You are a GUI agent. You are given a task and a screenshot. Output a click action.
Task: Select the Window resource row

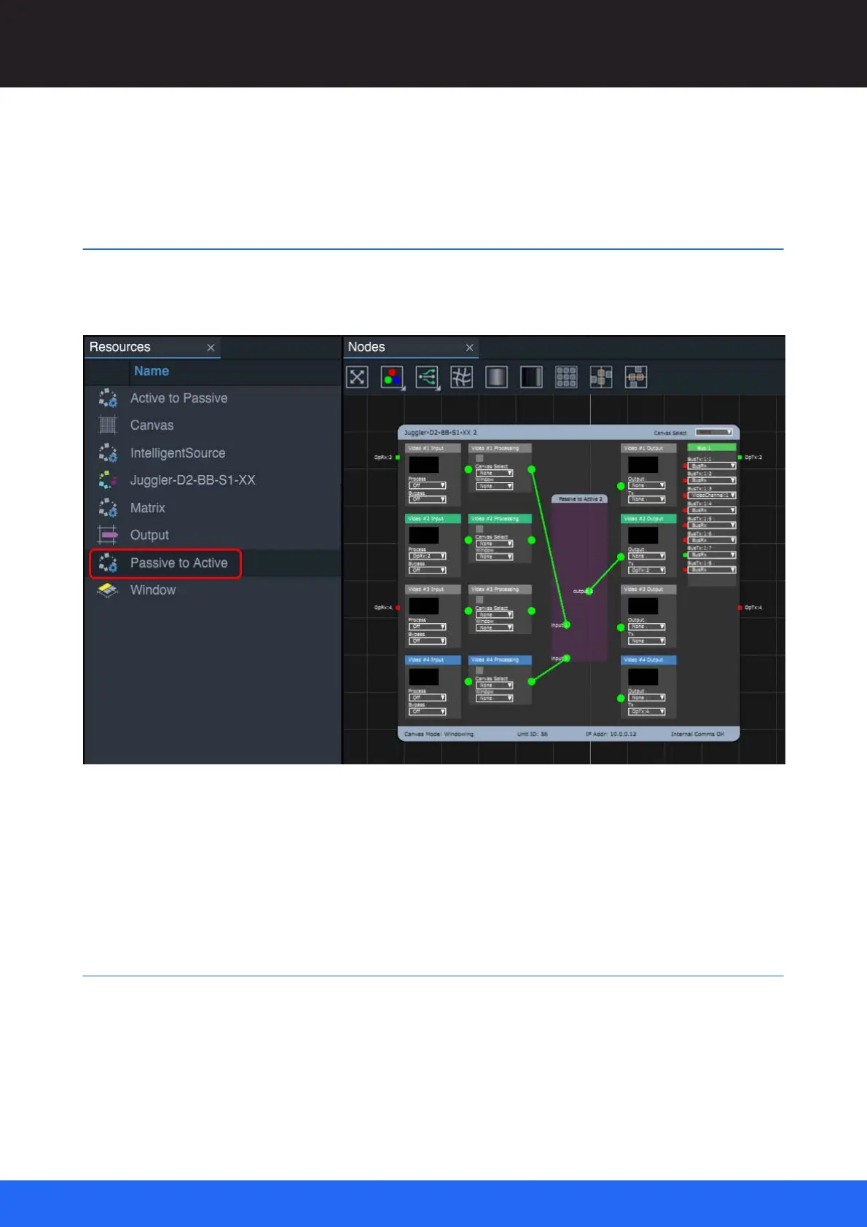[x=213, y=590]
